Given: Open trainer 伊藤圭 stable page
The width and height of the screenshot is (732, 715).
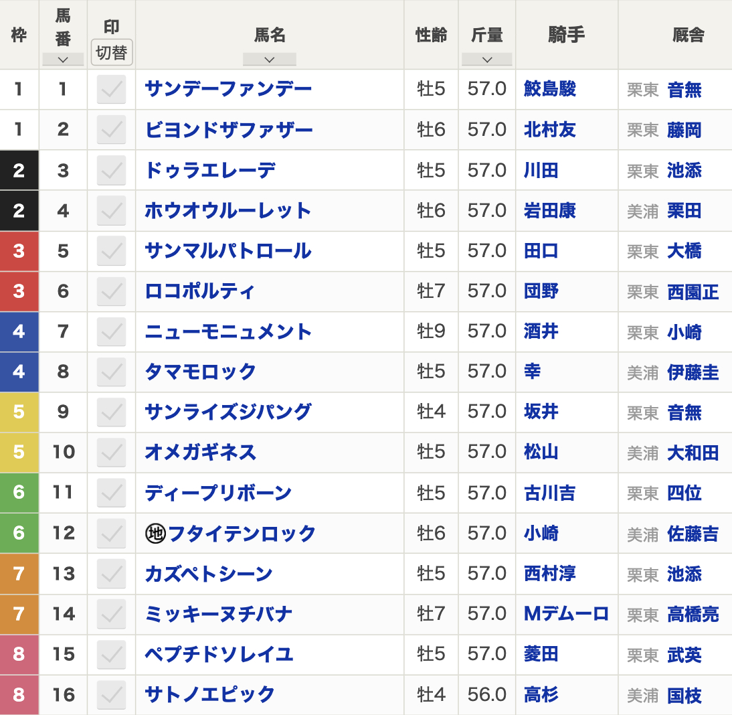Looking at the screenshot, I should tap(693, 373).
